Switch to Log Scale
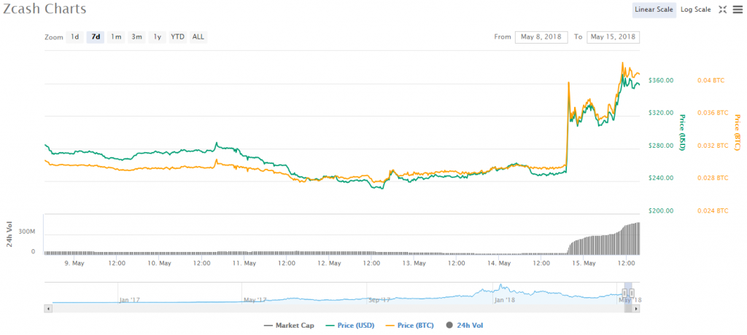This screenshot has height=335, width=747. (695, 9)
